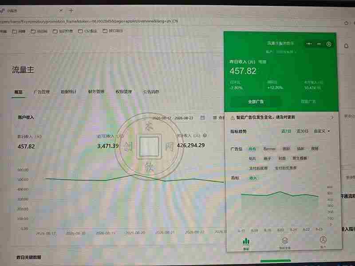Select the 全部广告 tab
The image size is (355, 266).
256,102
